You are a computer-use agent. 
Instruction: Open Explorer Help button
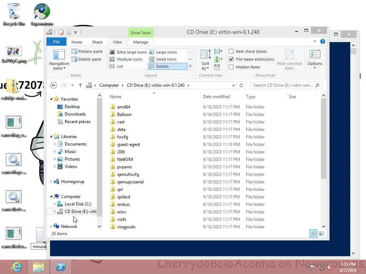tap(323, 41)
